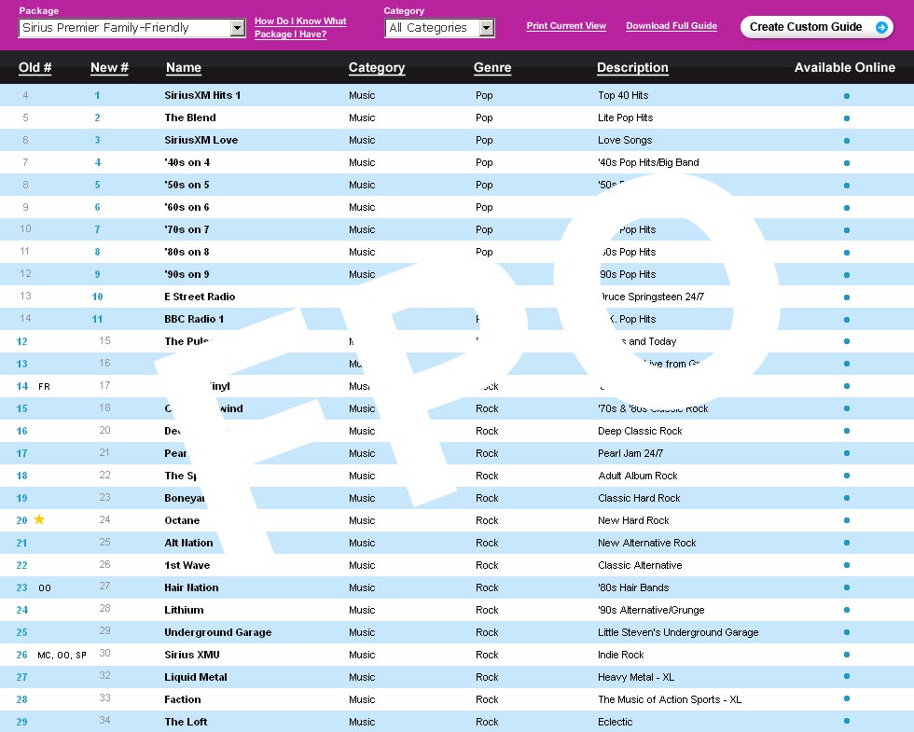Click the online dot for Liquid Metal
Image resolution: width=914 pixels, height=732 pixels.
[x=847, y=676]
